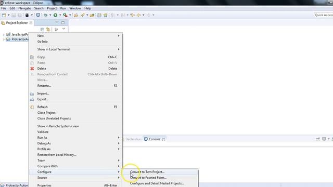Screen dimensions: 333x187
Task: Click the Save All toolbar icon
Action: [x=20, y=15]
